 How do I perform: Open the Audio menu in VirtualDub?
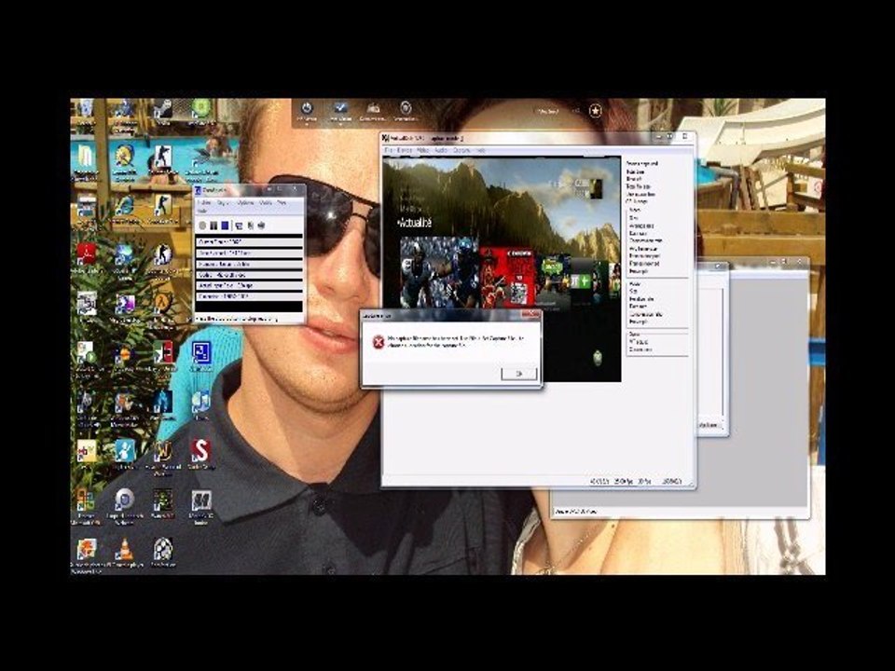pyautogui.click(x=441, y=151)
